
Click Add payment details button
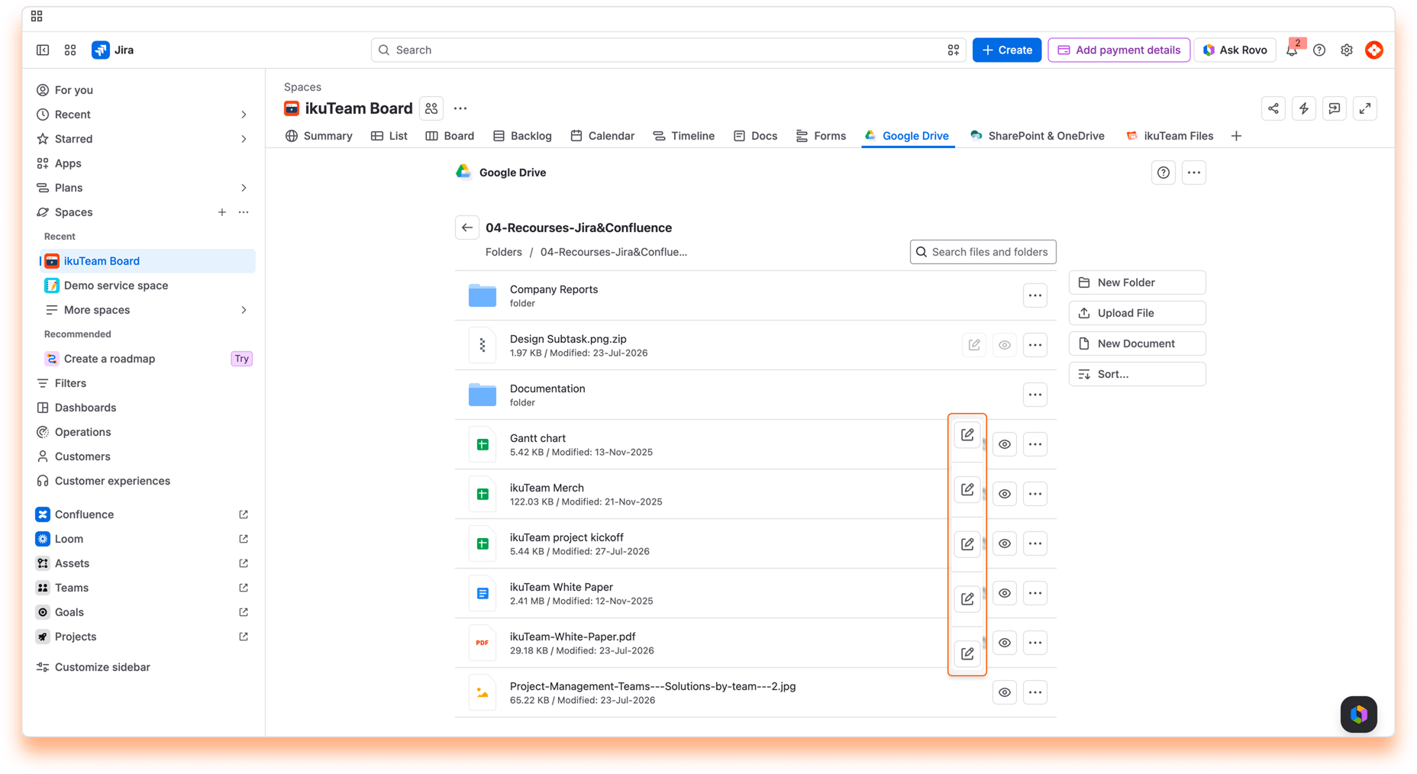(x=1118, y=50)
